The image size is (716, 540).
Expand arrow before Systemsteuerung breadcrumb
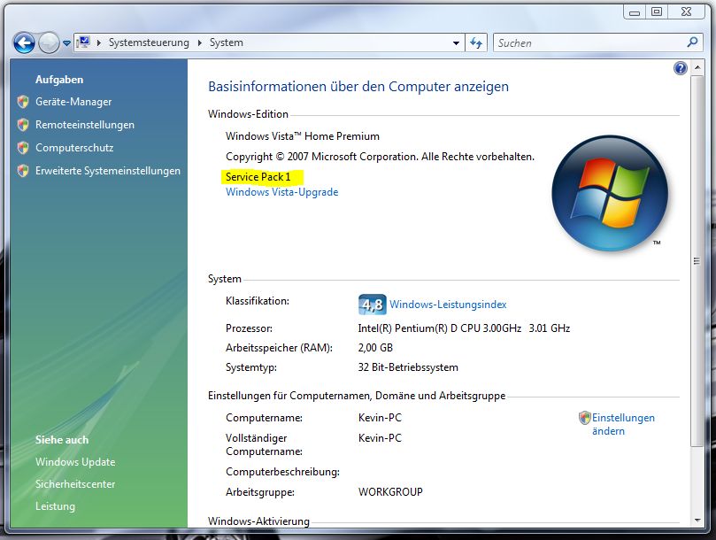click(98, 43)
